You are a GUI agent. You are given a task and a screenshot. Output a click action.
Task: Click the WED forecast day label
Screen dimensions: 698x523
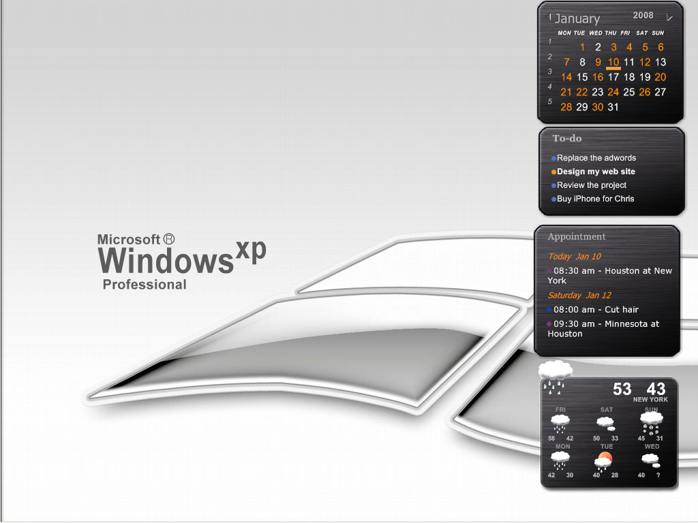(652, 447)
